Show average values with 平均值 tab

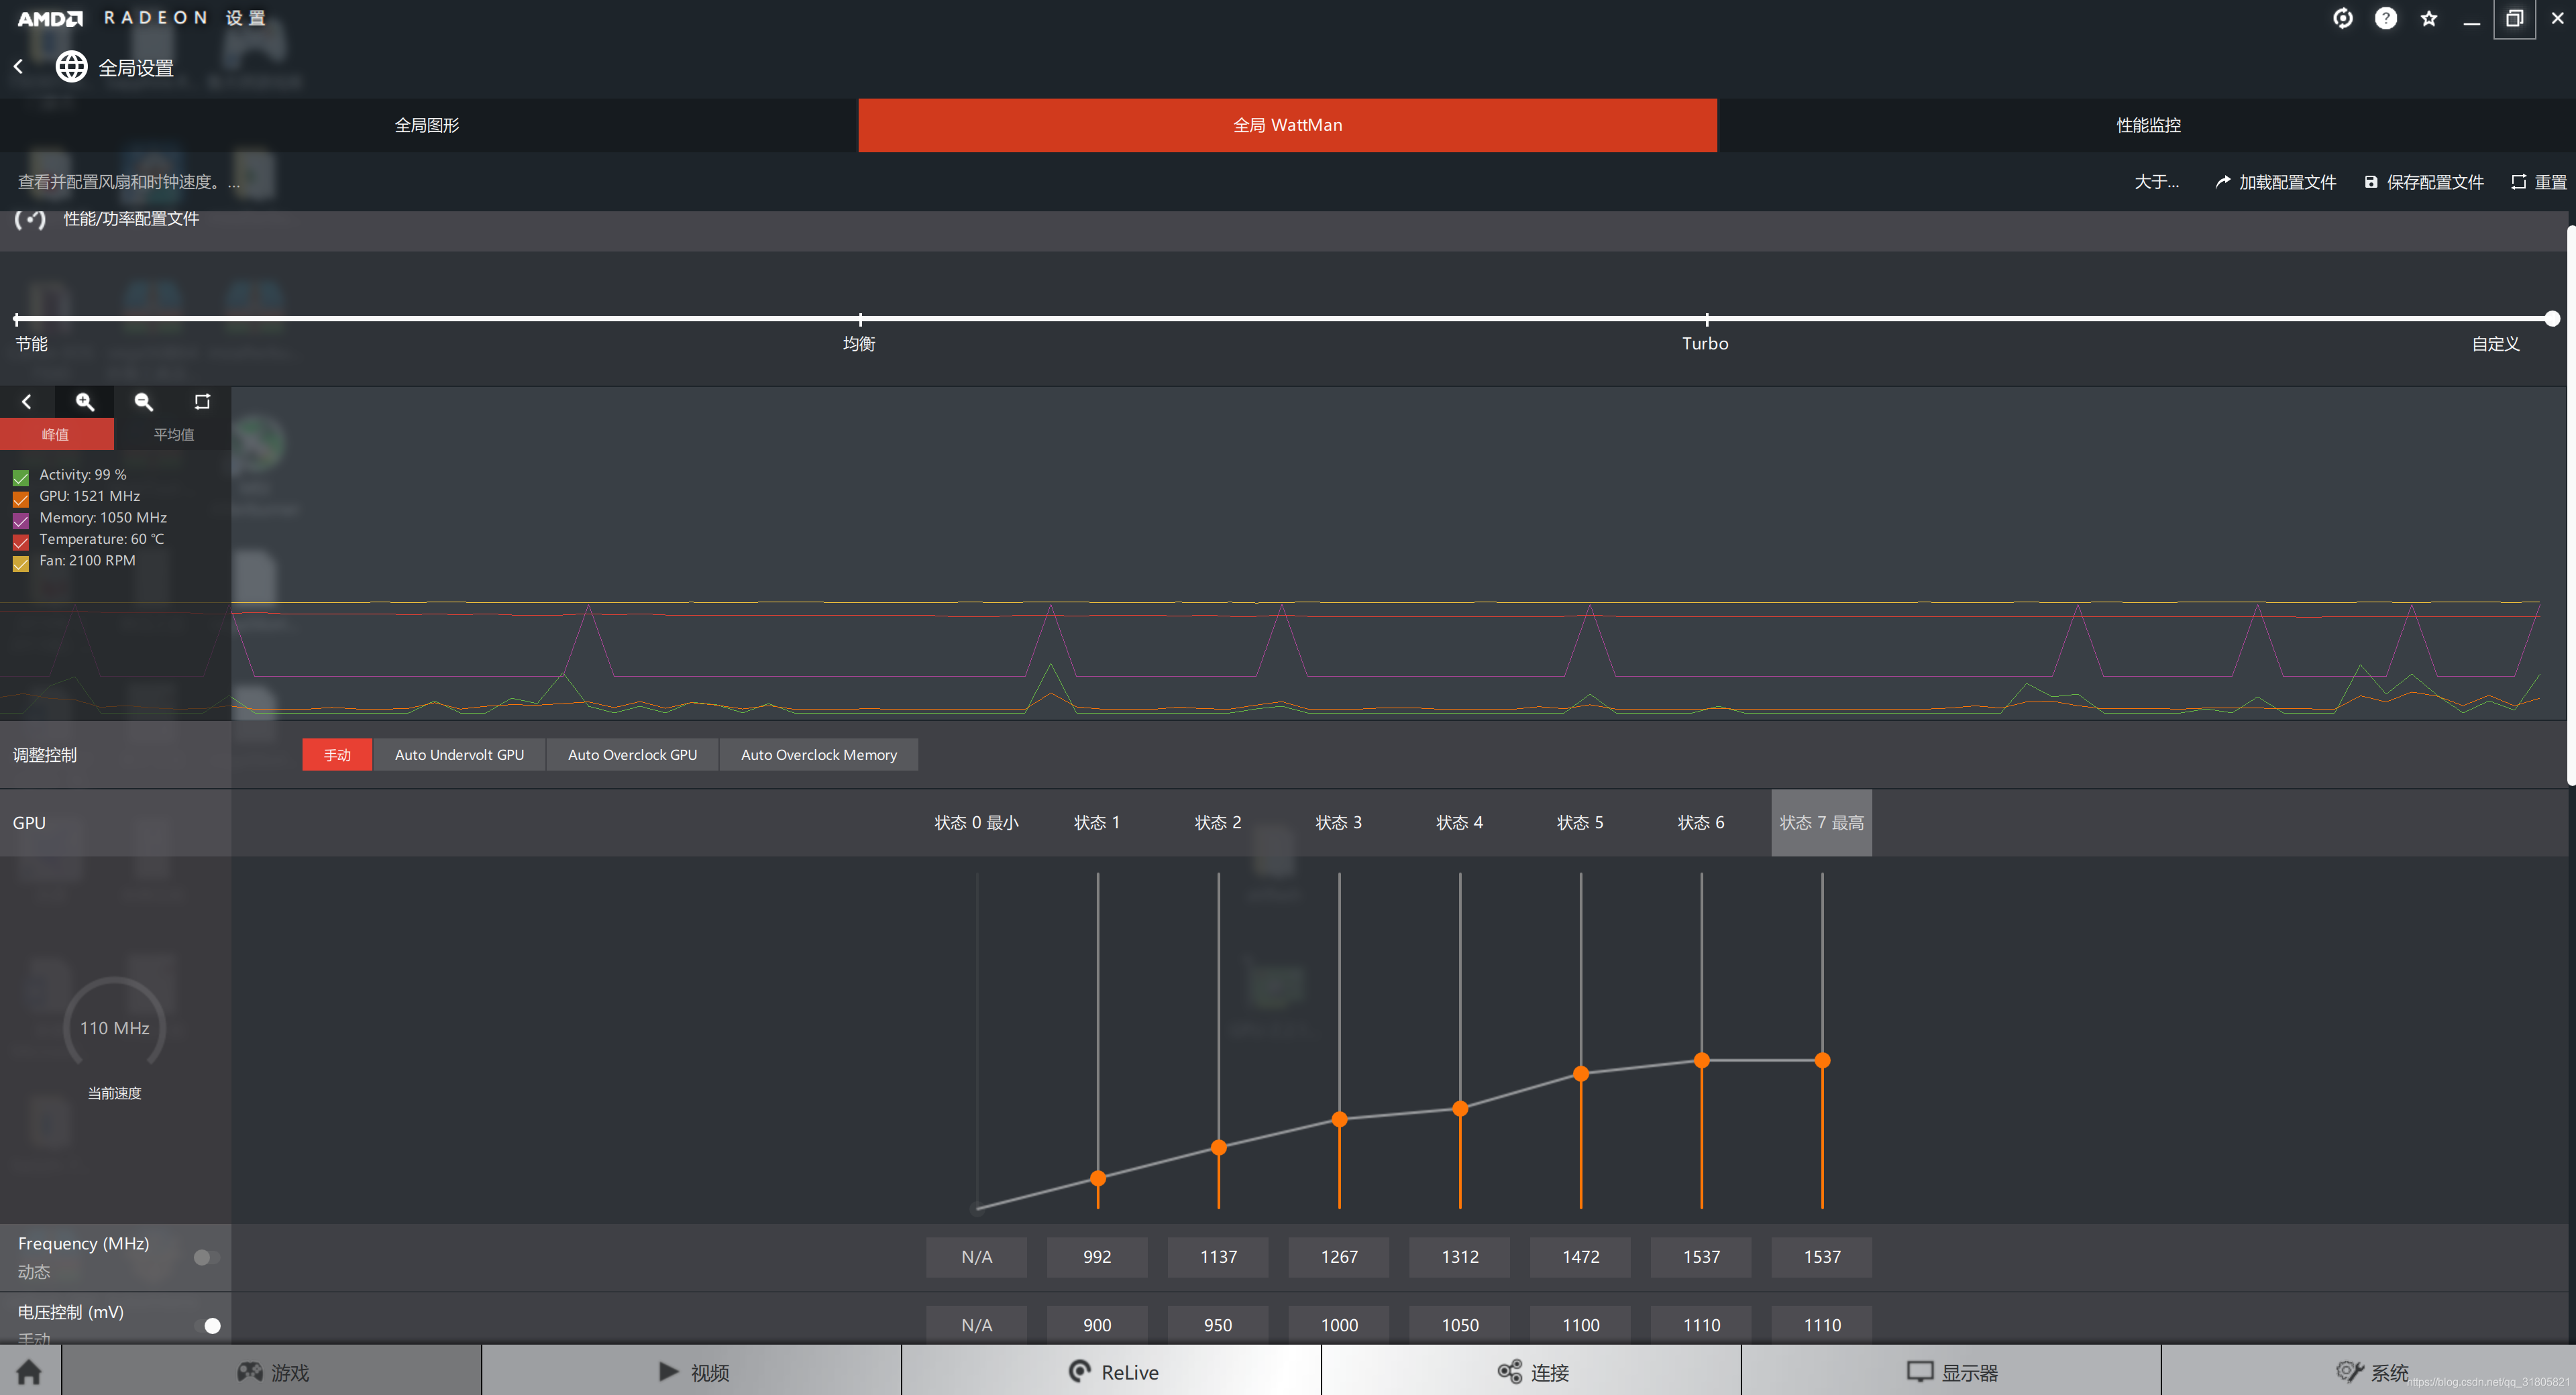[173, 433]
